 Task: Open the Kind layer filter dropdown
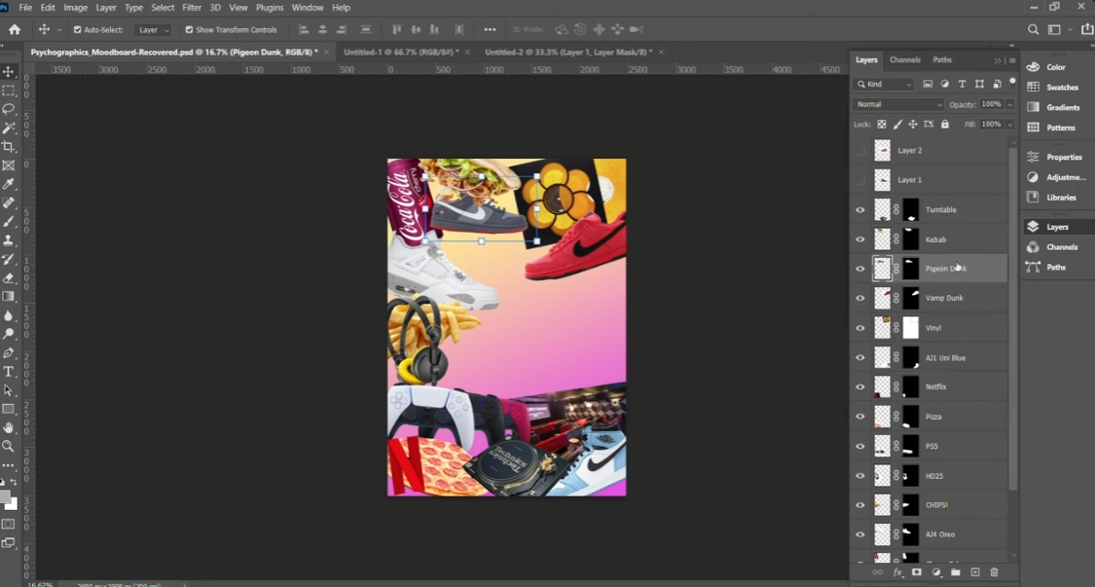coord(884,84)
